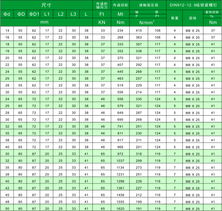The height and width of the screenshot is (211, 222).
Task: Click the shaft pressure value 415
Action: [x=139, y=31]
